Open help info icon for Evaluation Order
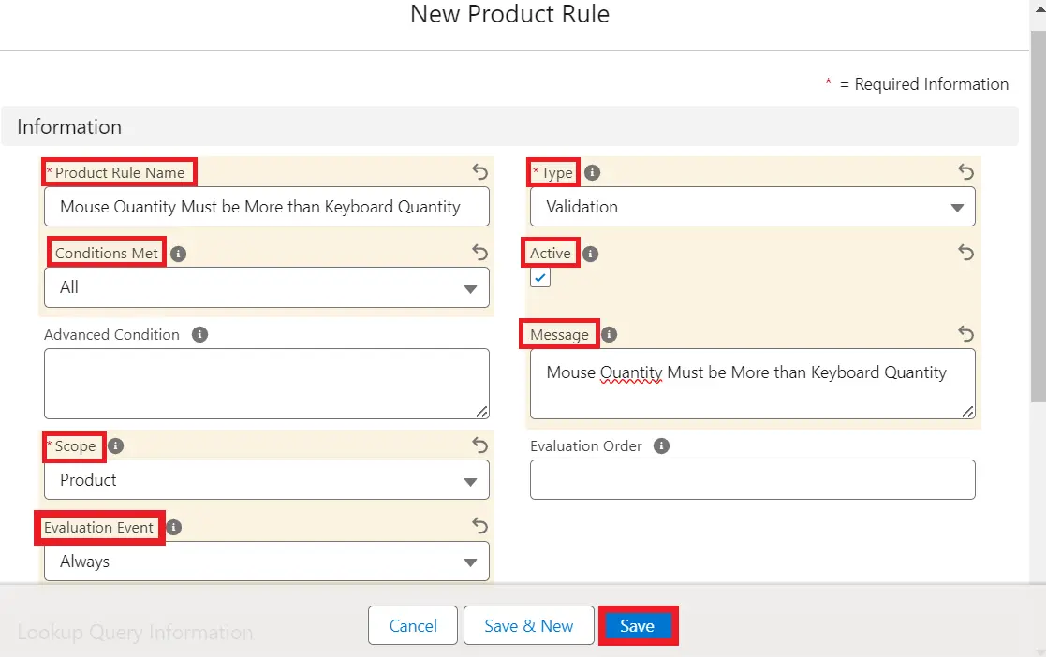 [x=661, y=445]
